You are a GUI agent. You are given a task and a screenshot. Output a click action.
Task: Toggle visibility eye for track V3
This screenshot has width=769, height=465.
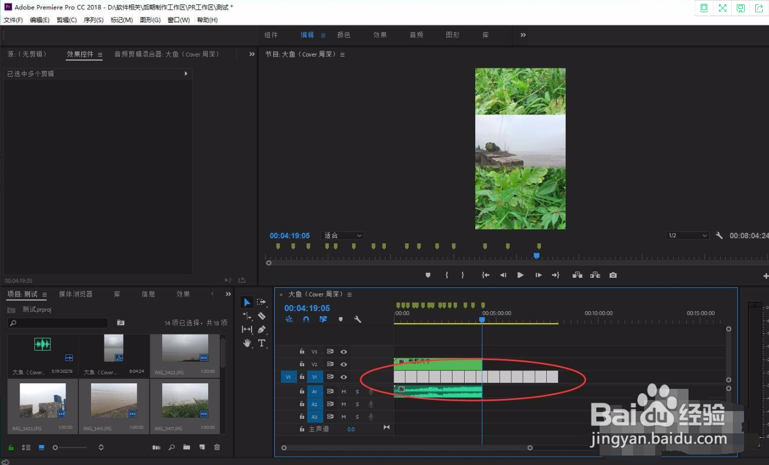coord(344,352)
